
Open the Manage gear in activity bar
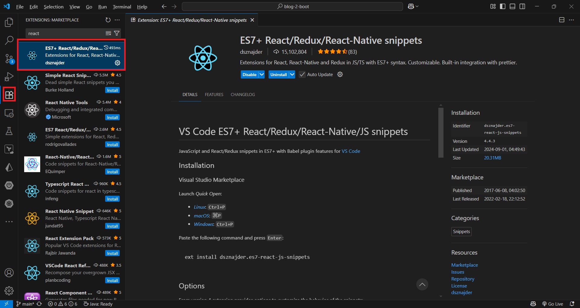point(9,291)
